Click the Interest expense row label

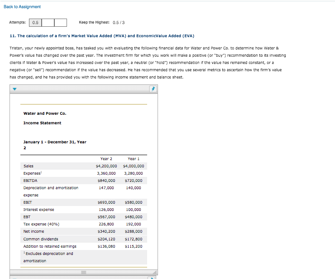pos(38,210)
